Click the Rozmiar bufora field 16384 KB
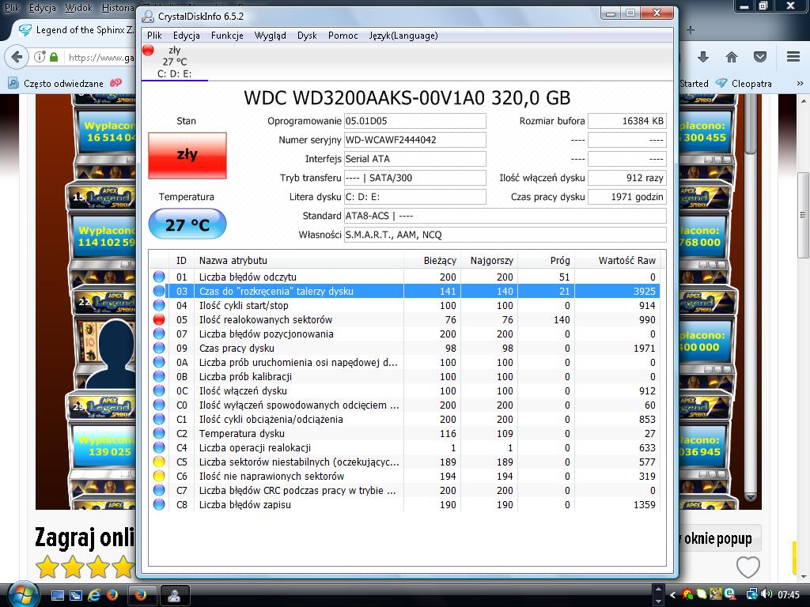810x607 pixels. coord(626,121)
